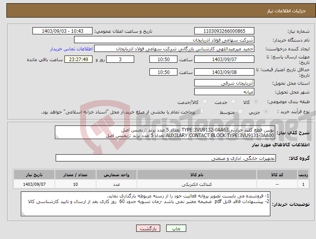The width and height of the screenshot is (316, 239).
Task: Click the واحد شمارش column header
Action: (117, 175)
